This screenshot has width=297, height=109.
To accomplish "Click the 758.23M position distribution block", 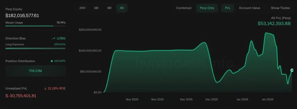I will pos(35,71).
